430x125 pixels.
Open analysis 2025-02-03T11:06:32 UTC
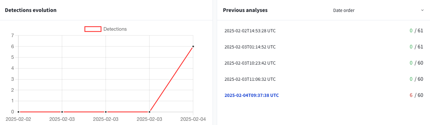point(250,79)
